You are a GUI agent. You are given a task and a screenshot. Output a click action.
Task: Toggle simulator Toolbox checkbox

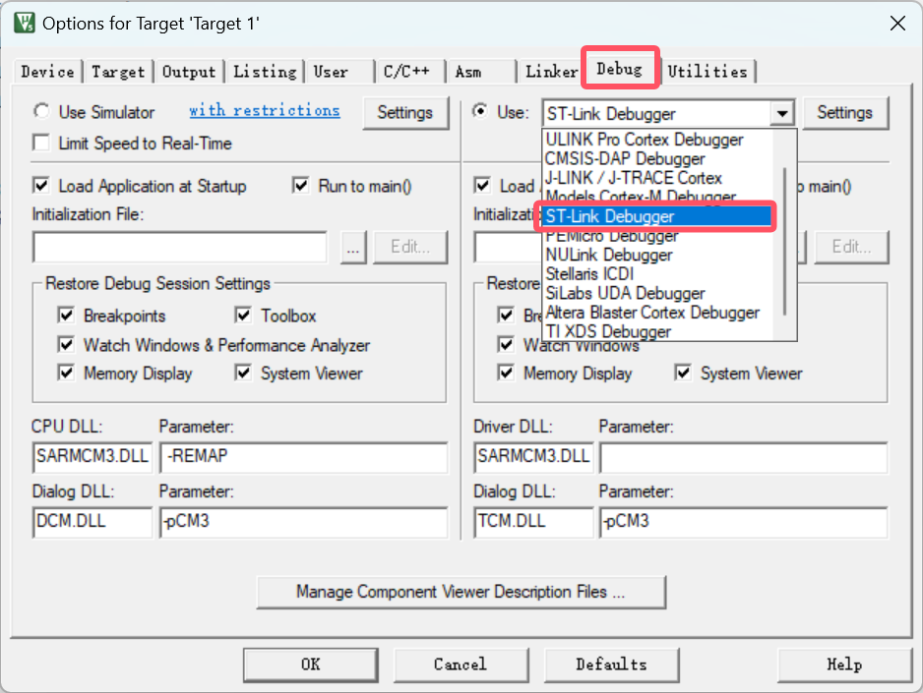243,316
